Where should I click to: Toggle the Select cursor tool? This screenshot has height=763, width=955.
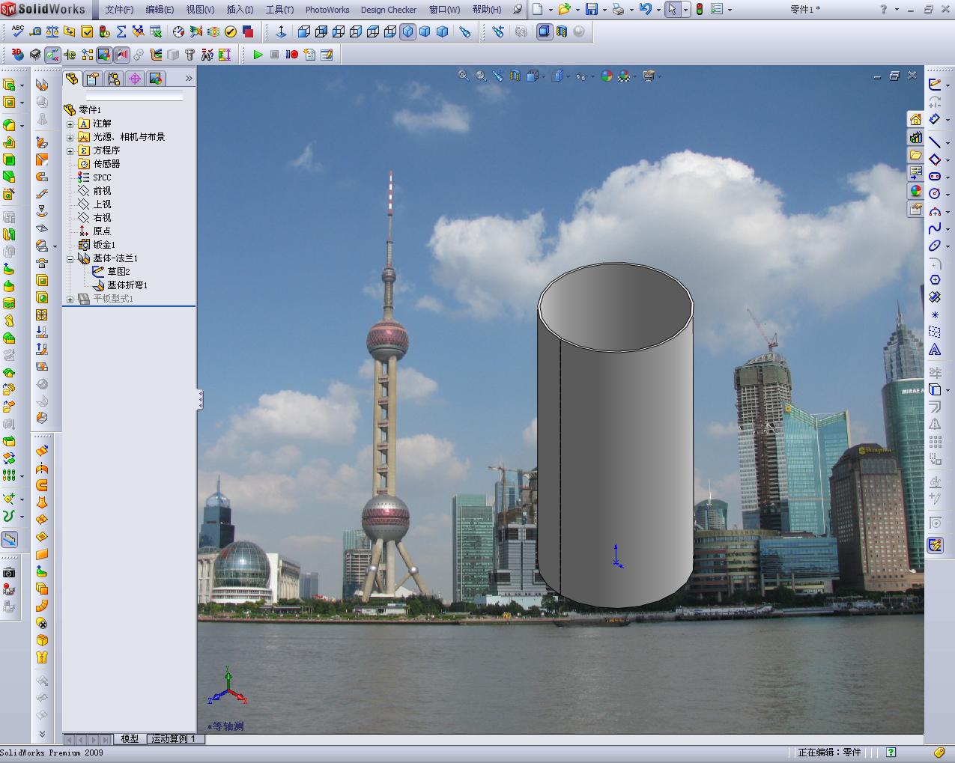click(x=673, y=10)
